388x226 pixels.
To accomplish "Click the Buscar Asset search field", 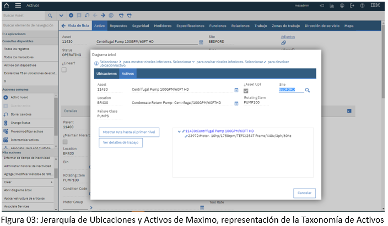I will (24, 15).
